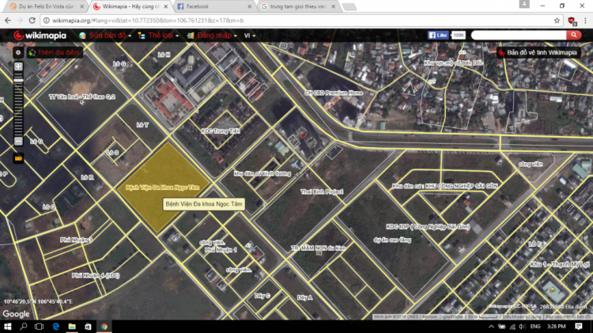Select the Wikimapia browser tab
This screenshot has height=333, width=593.
coord(130,6)
